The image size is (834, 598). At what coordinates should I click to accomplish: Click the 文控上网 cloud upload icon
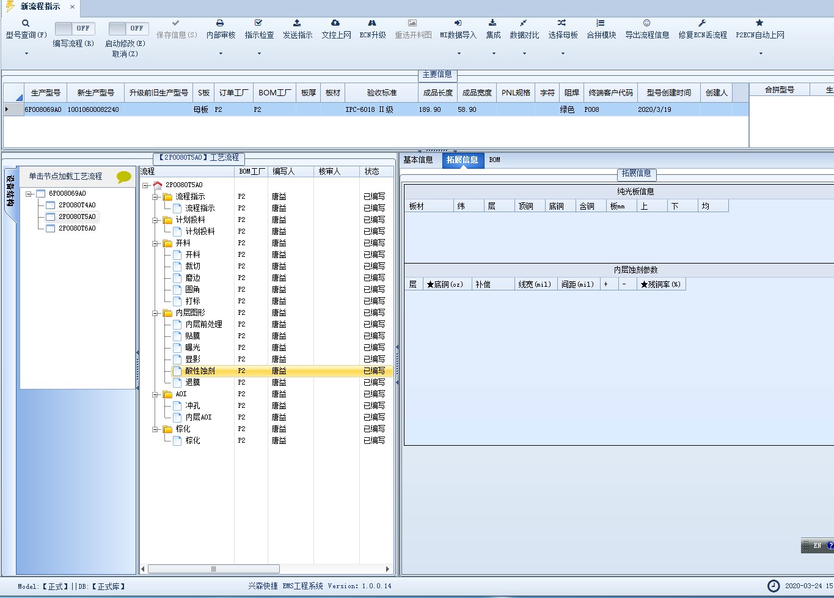(x=336, y=23)
